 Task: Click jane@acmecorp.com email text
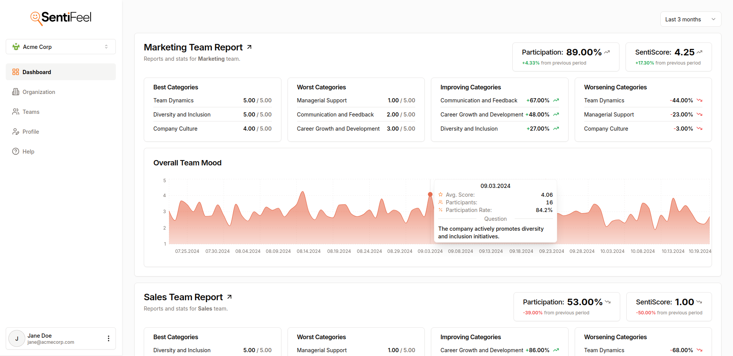(x=51, y=342)
